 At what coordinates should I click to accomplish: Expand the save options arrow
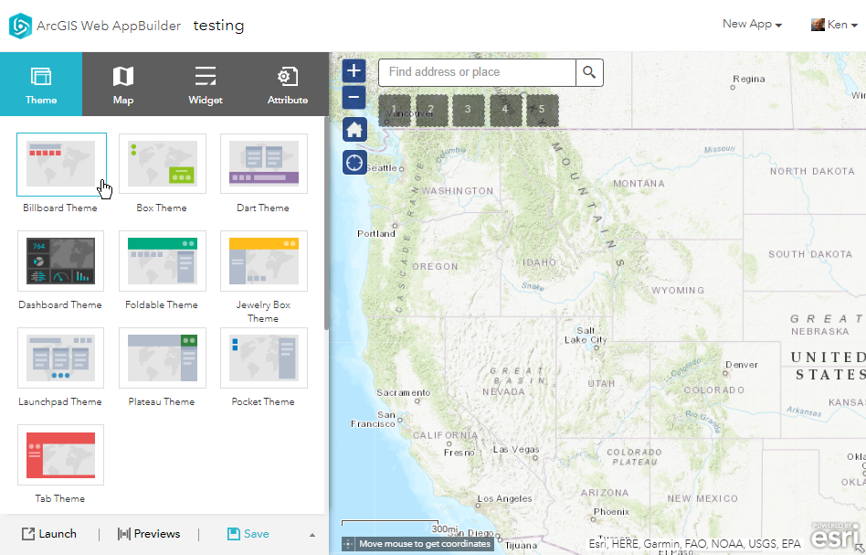[x=312, y=535]
